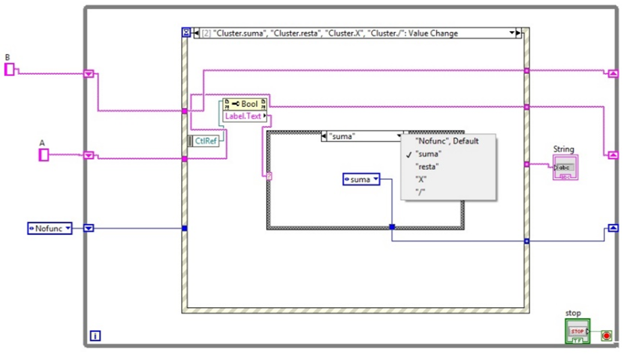Screen dimensions: 624x354
Task: Choose the Nofunc, Default menu entry
Action: [448, 142]
